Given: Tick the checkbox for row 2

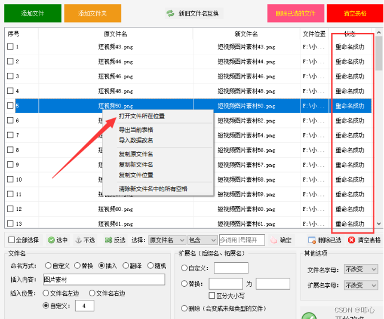Looking at the screenshot, I should pyautogui.click(x=10, y=61).
